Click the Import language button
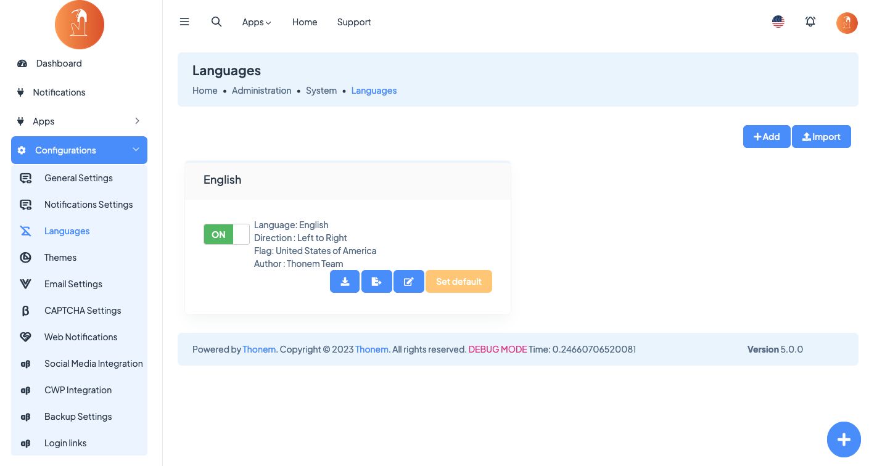The height and width of the screenshot is (466, 869). click(x=822, y=137)
